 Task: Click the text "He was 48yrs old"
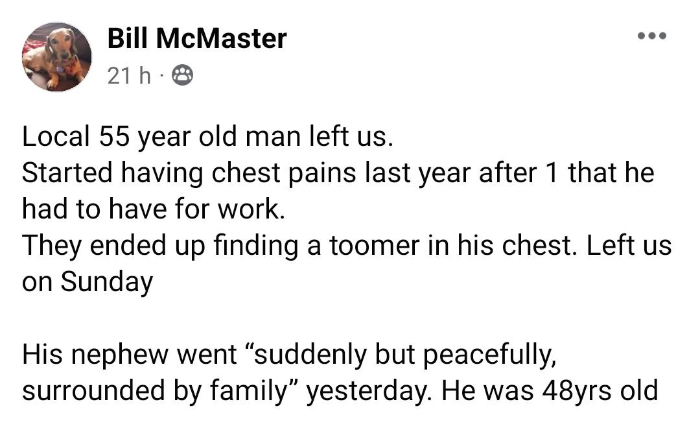550,391
